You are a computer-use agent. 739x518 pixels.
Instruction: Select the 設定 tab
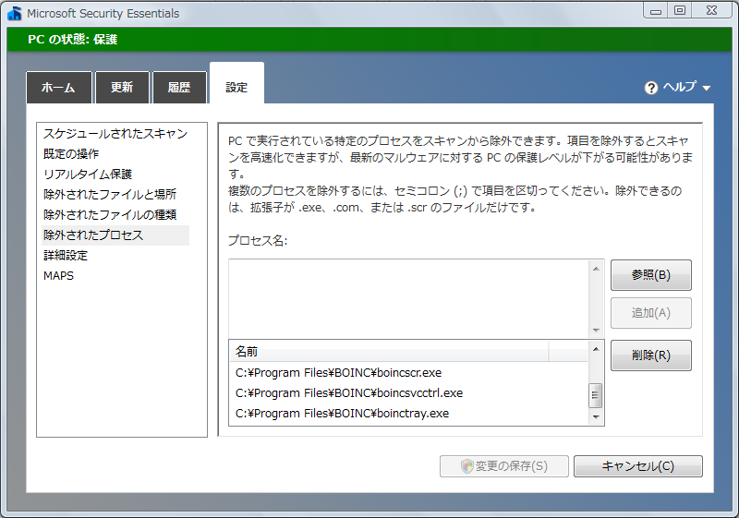pos(236,84)
